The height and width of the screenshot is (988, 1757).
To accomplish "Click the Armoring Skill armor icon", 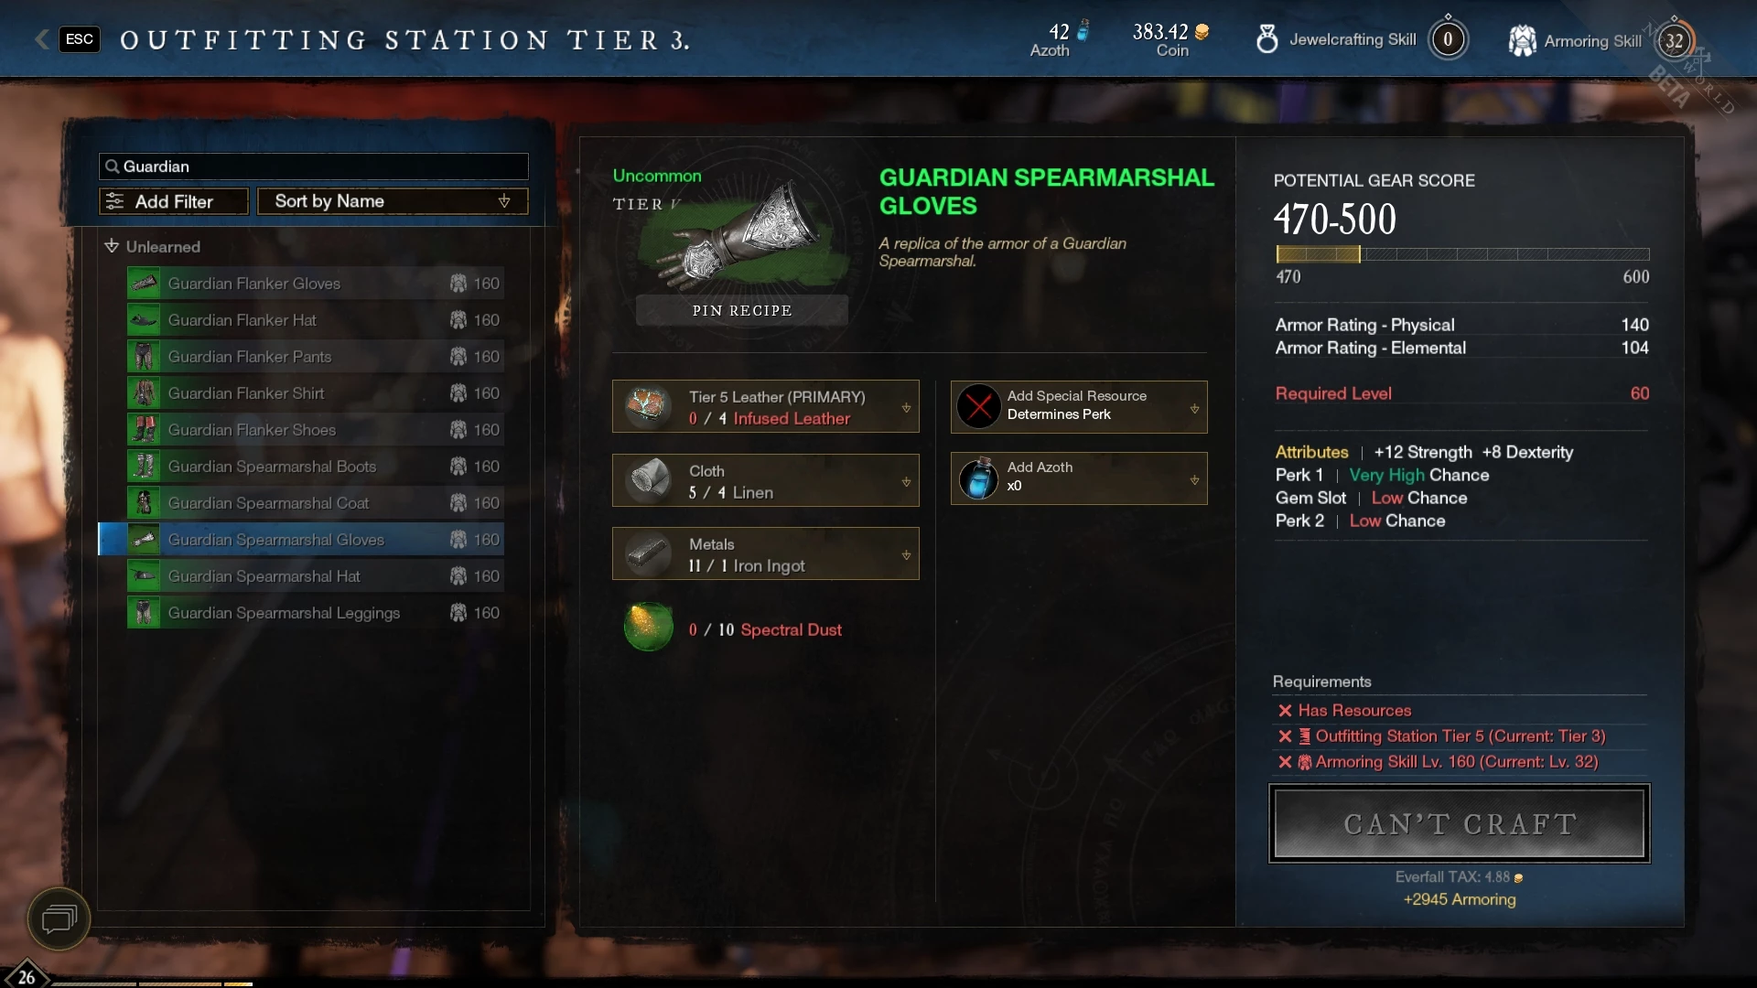I will (x=1522, y=40).
